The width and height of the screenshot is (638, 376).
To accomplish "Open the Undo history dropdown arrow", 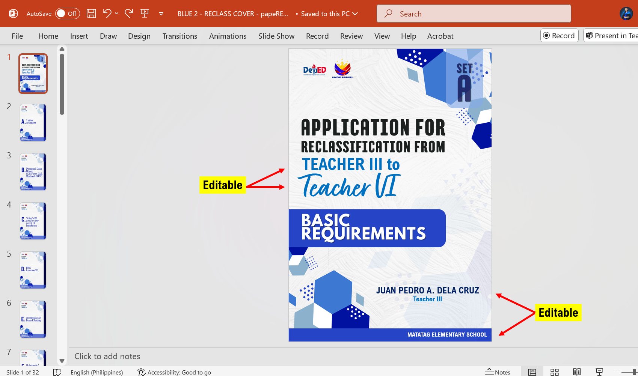I will [116, 14].
